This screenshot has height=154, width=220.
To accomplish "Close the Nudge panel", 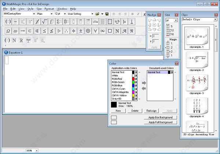I will tap(159, 15).
